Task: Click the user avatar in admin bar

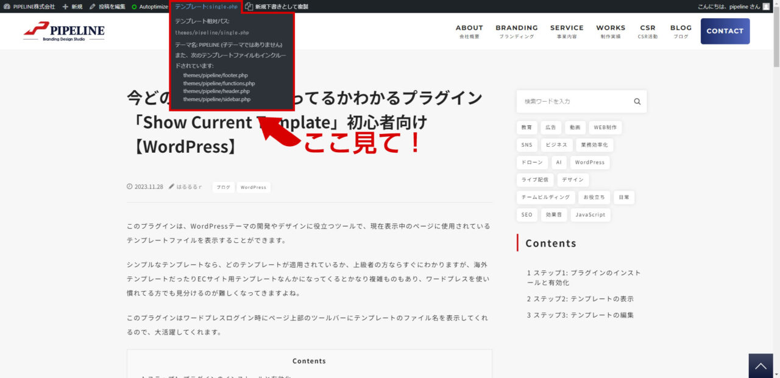Action: [766, 6]
